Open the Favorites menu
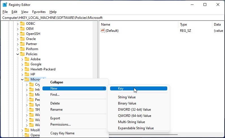 coord(39,12)
